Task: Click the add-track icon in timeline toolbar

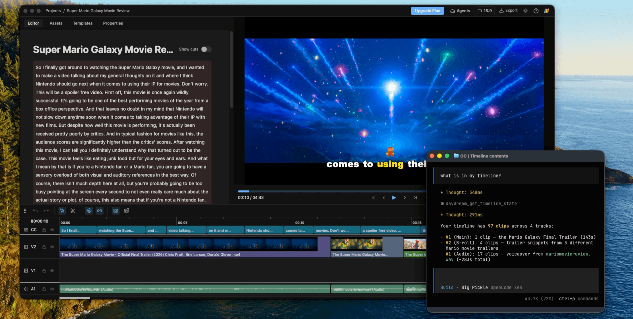Action: pos(127,211)
